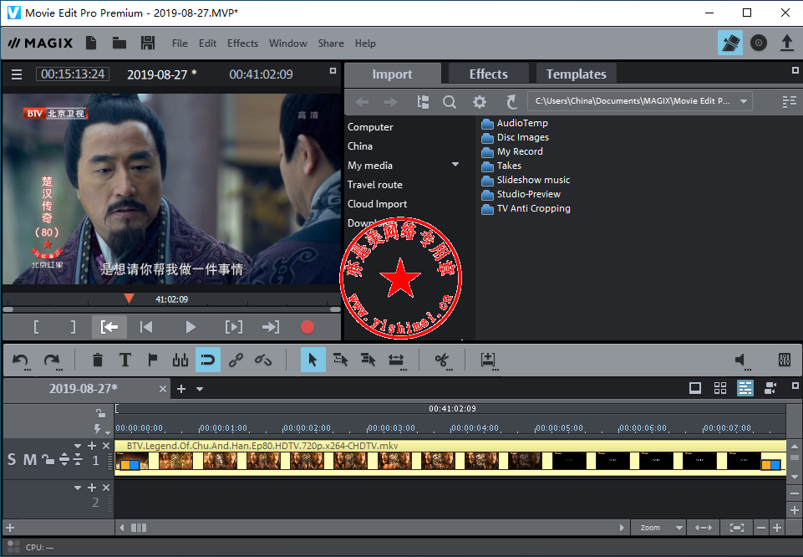Click the Export upload arrow icon
803x557 pixels.
[786, 43]
